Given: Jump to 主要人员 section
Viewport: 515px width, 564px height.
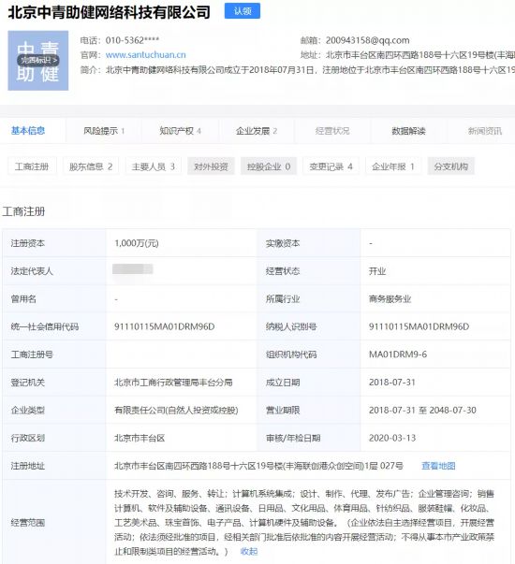Looking at the screenshot, I should coord(153,166).
